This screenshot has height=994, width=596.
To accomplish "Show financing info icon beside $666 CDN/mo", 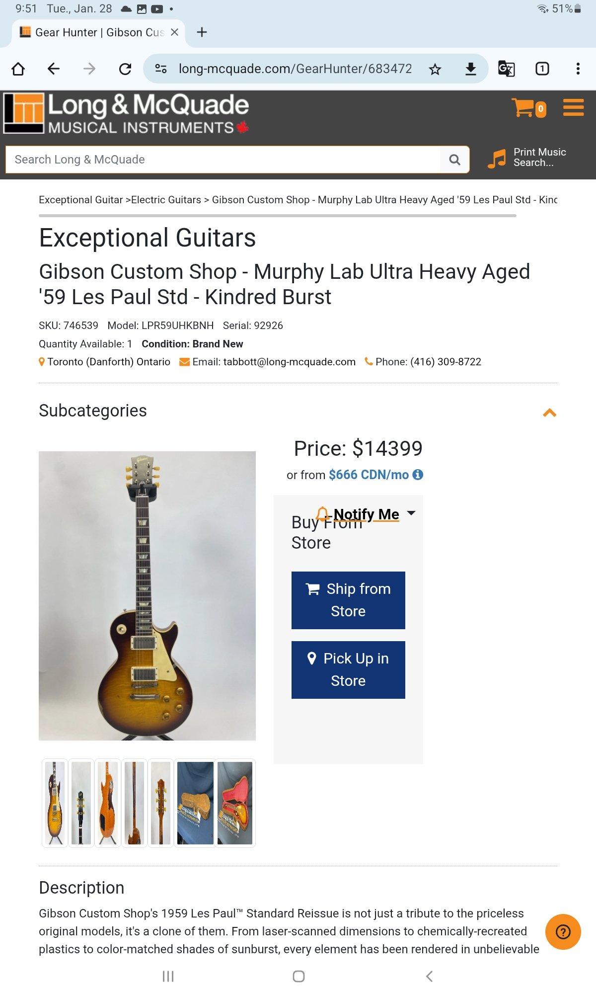I will click(x=418, y=475).
